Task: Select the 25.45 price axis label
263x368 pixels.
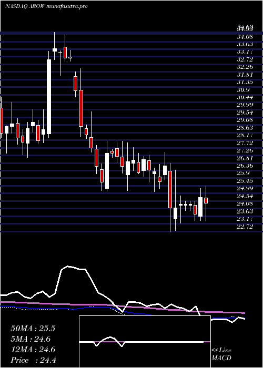Action: click(245, 181)
